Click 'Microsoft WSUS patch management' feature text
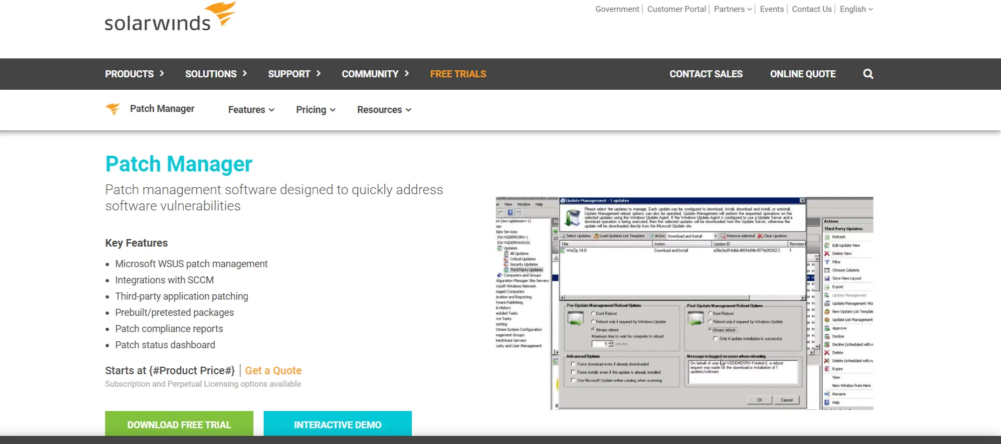Viewport: 1001px width, 444px height. tap(191, 264)
